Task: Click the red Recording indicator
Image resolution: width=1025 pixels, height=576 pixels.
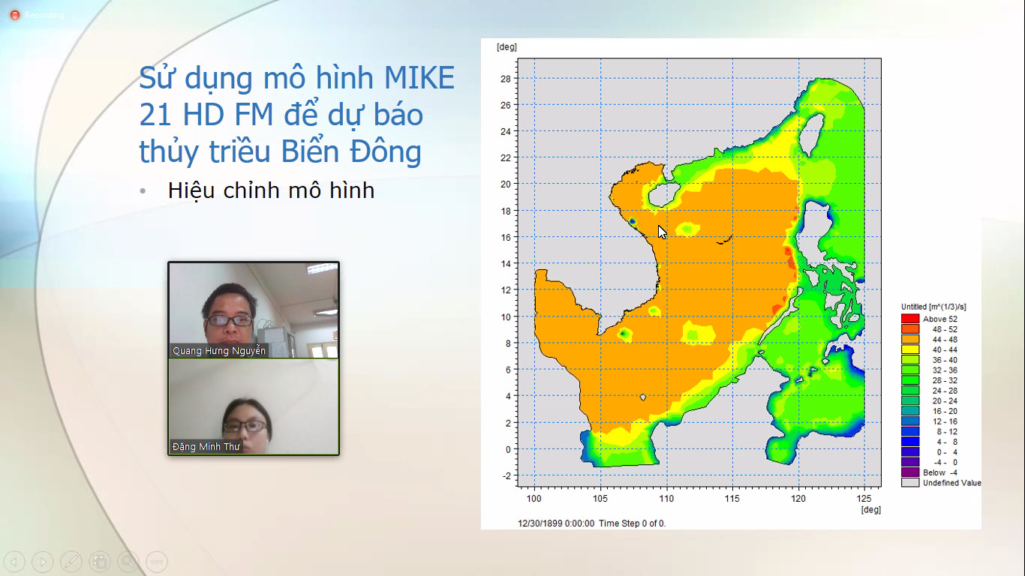Action: click(14, 15)
